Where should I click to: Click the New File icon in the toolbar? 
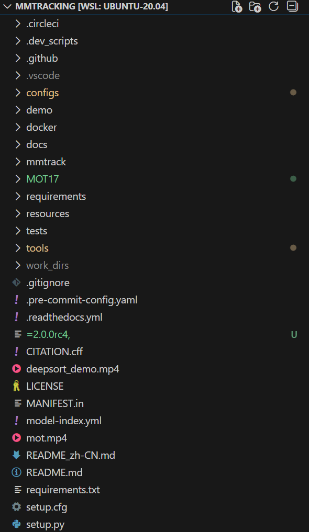(237, 6)
